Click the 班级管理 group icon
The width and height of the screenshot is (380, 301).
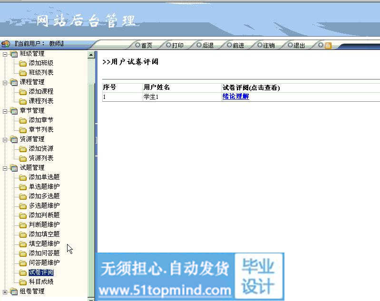(14, 54)
